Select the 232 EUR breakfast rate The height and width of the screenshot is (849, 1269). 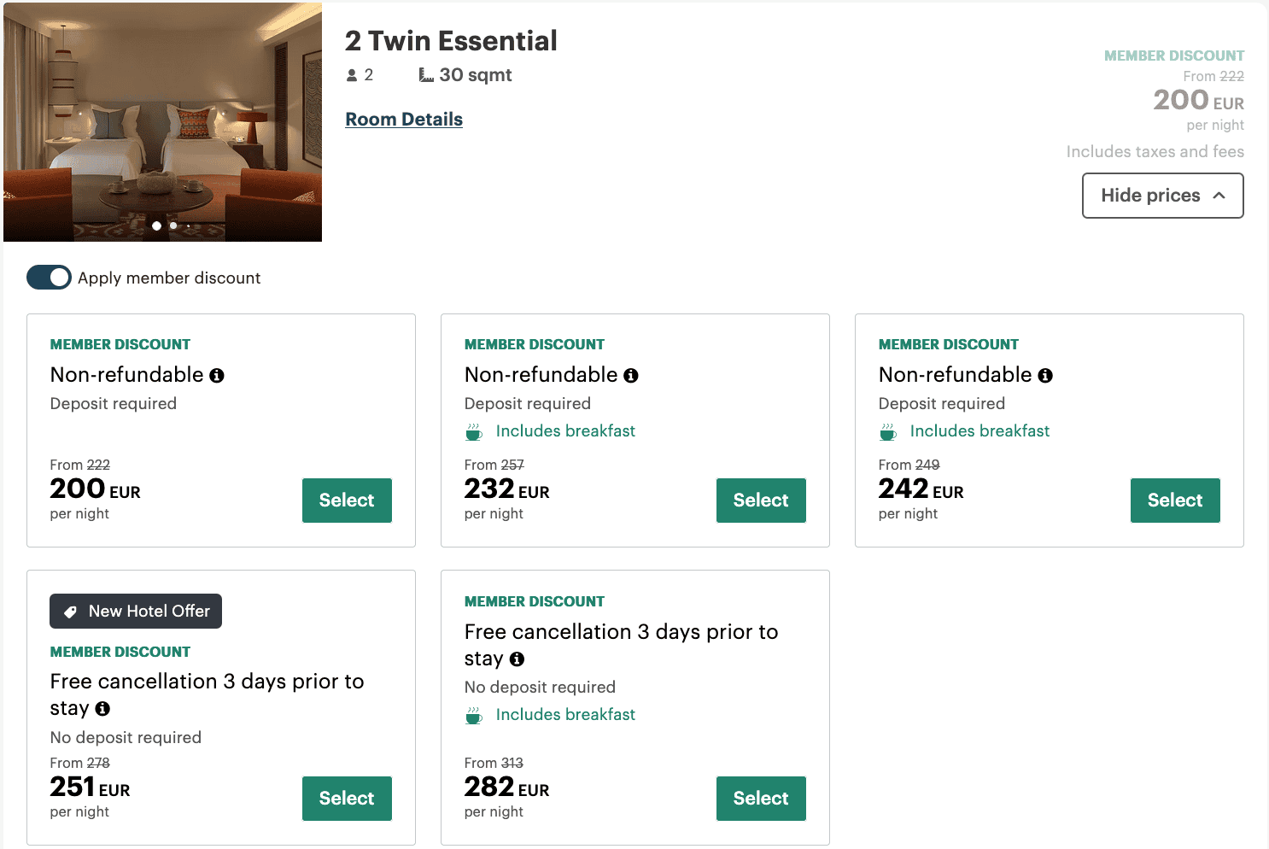tap(761, 501)
